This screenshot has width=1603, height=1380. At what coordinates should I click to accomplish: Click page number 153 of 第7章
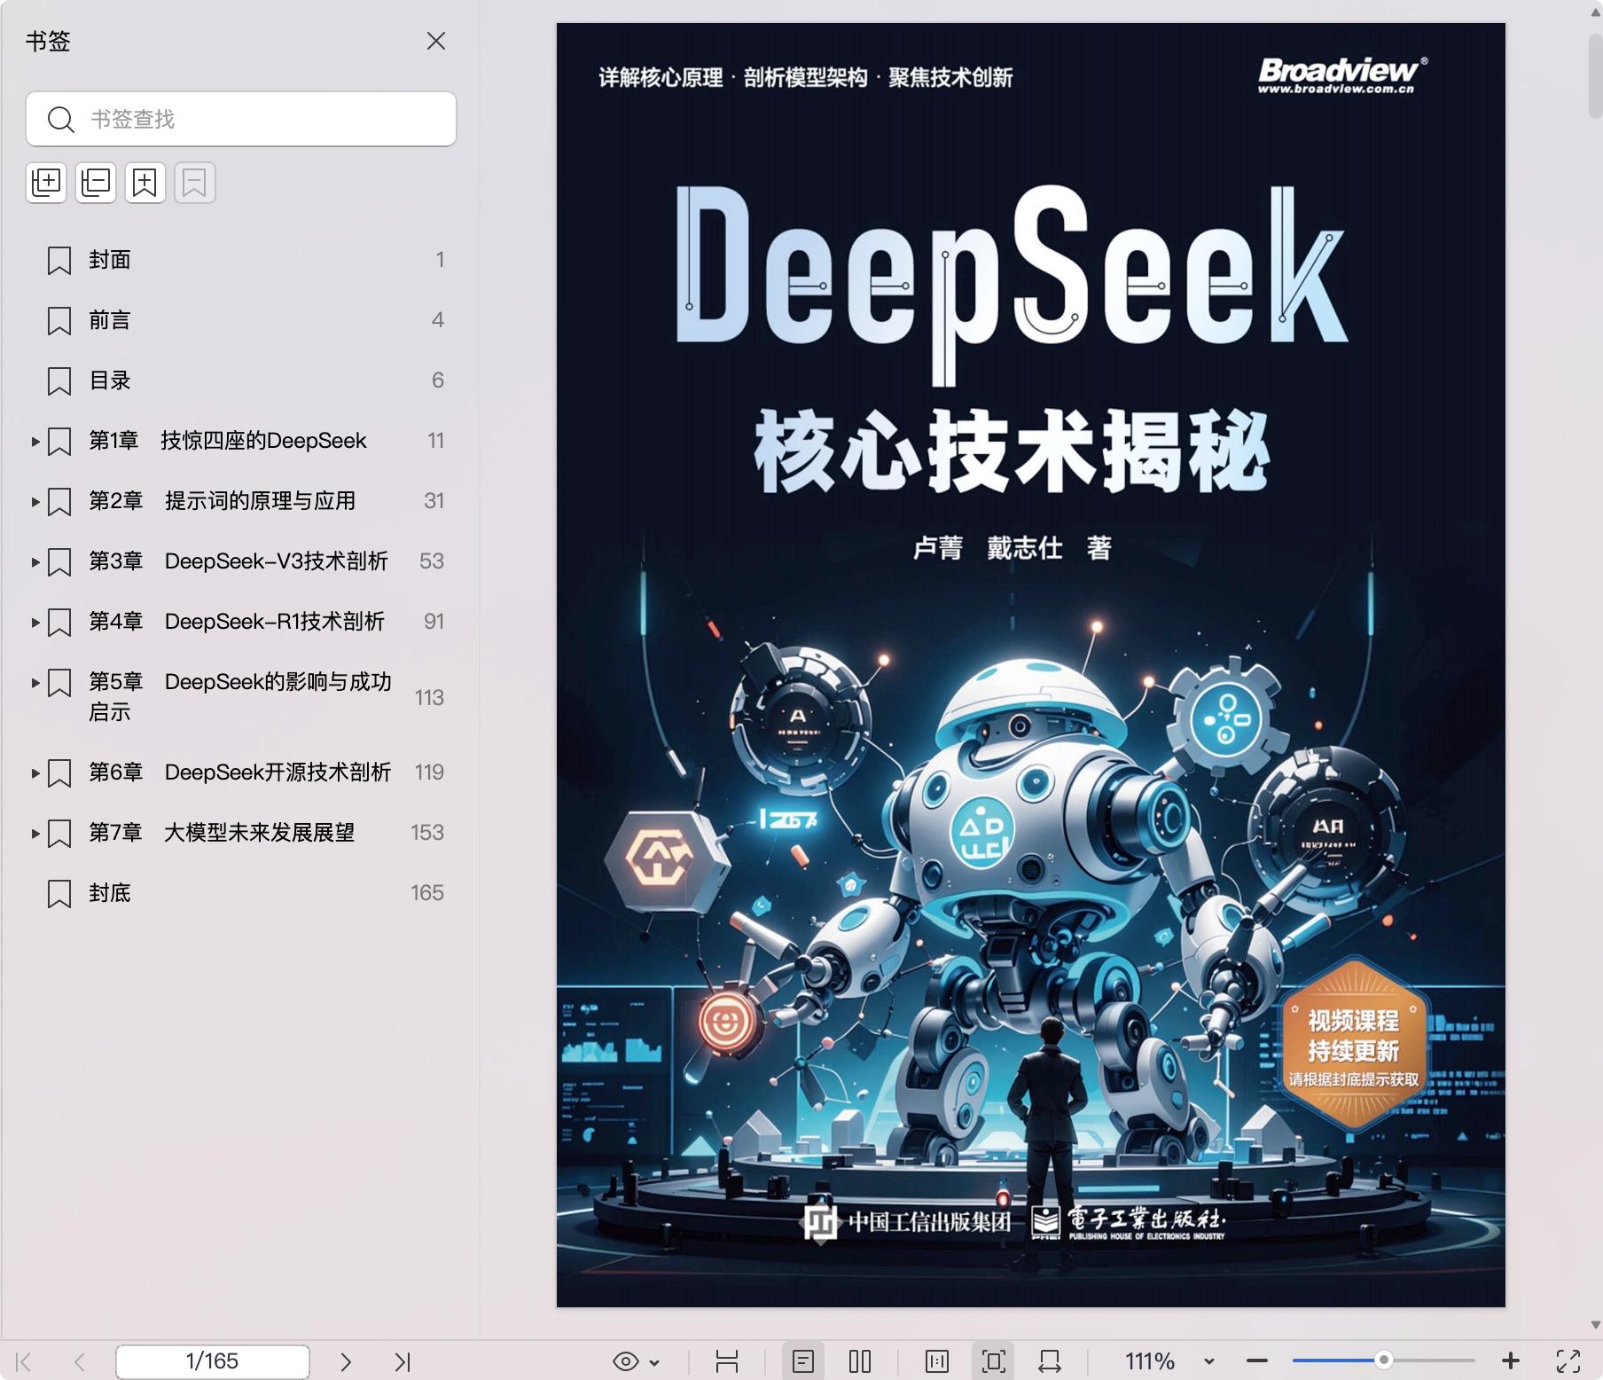(427, 833)
